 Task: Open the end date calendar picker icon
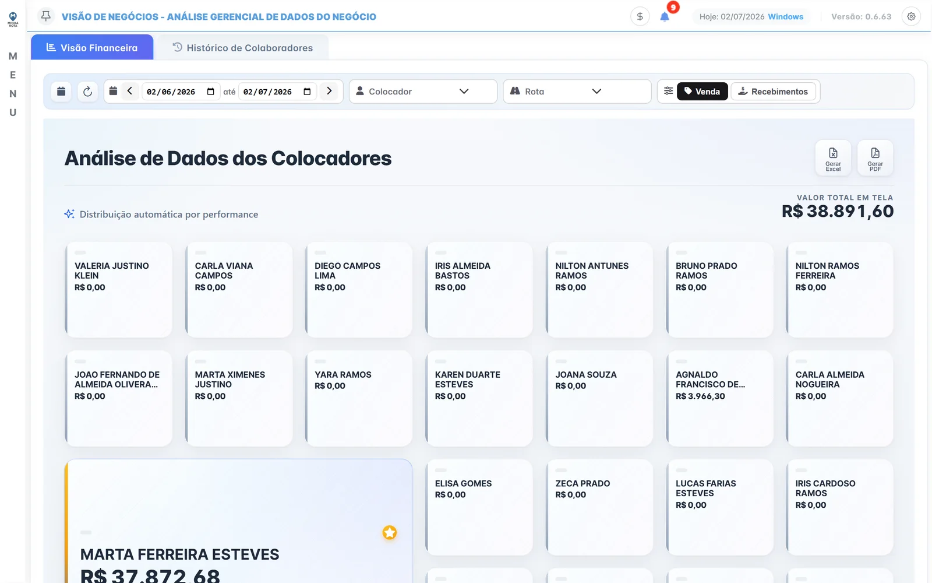[x=307, y=92]
